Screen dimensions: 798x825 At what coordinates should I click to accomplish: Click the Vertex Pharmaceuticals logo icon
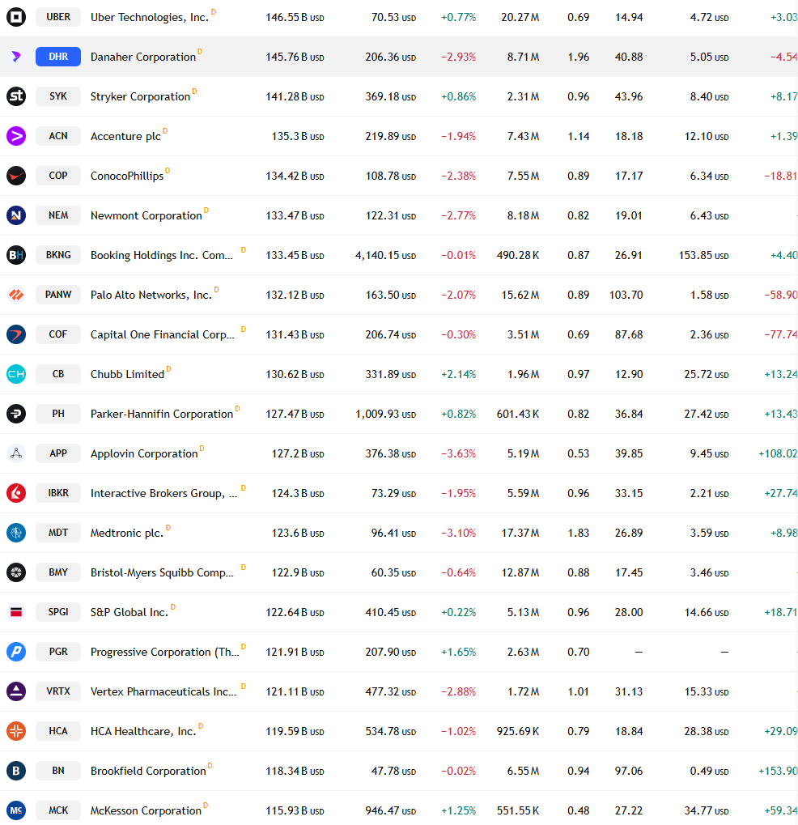(x=16, y=691)
